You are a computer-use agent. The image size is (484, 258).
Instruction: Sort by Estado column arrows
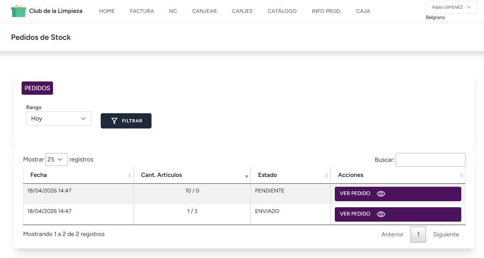(x=326, y=175)
